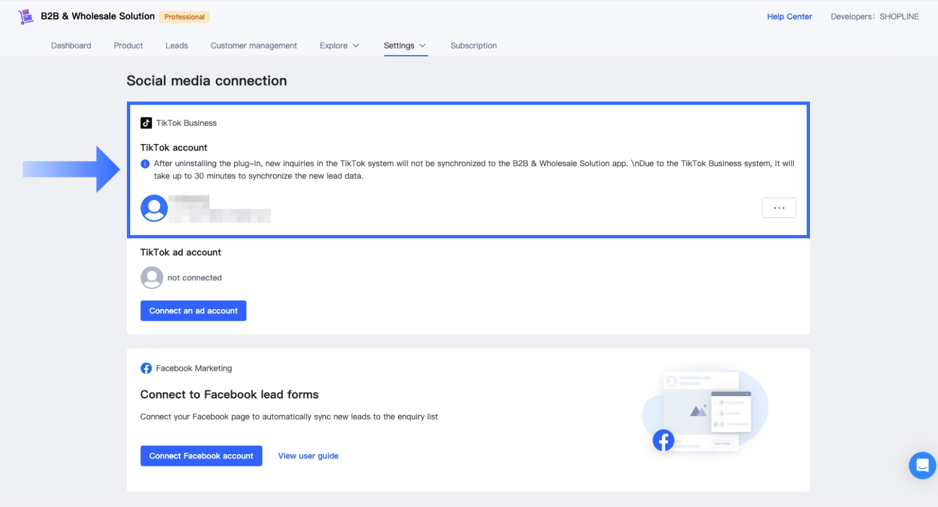Expand the Explore dropdown menu
Screen dimensions: 938x507
[339, 46]
